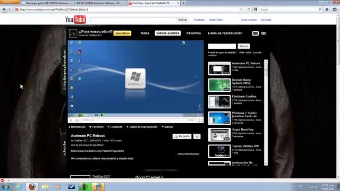Click the top Buscar search button
Image resolution: width=340 pixels, height=191 pixels.
183,20
